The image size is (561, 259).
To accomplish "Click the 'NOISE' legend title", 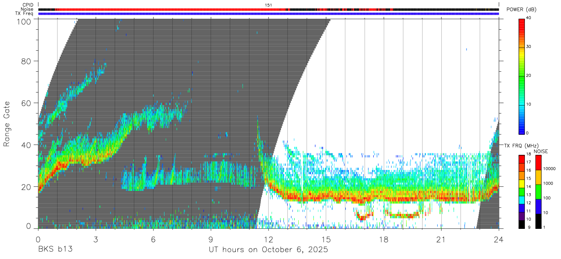I will tap(541, 151).
